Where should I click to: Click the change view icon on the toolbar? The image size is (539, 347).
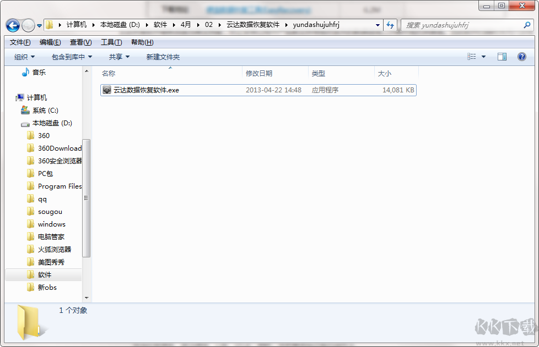tap(472, 56)
